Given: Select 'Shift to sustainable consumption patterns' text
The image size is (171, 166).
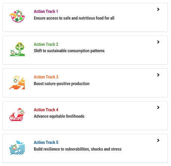Looking at the screenshot, I should (69, 51).
